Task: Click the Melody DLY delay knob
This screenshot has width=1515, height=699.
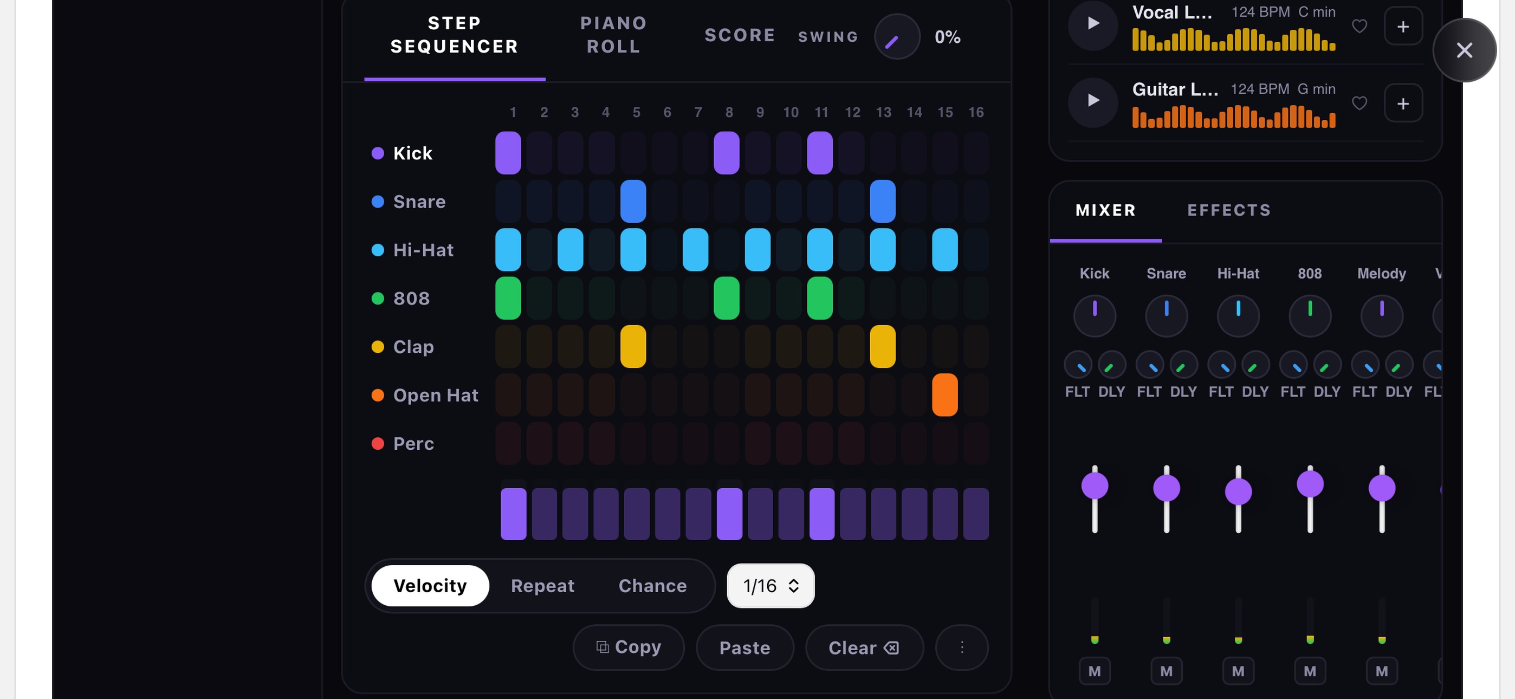Action: click(1399, 365)
